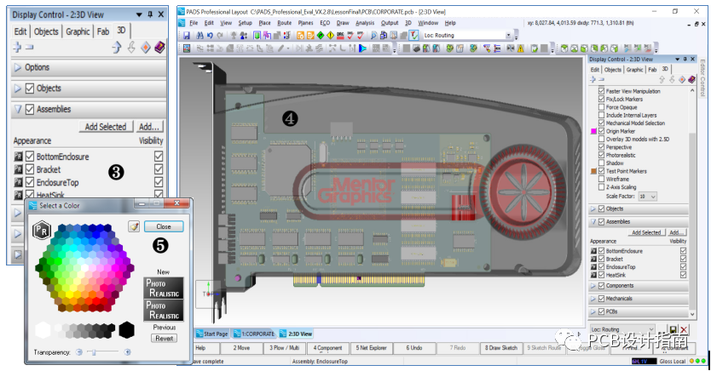Enable the Wireframe checkbox

pyautogui.click(x=601, y=180)
